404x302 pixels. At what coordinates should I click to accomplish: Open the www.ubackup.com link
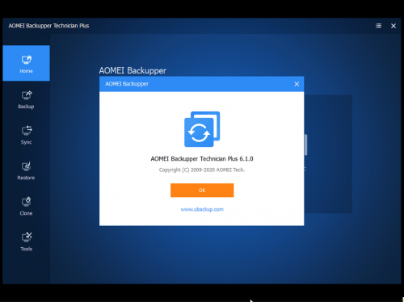click(202, 209)
